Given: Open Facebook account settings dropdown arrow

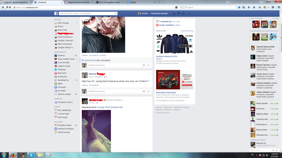Looking at the screenshot, I should click(x=194, y=13).
